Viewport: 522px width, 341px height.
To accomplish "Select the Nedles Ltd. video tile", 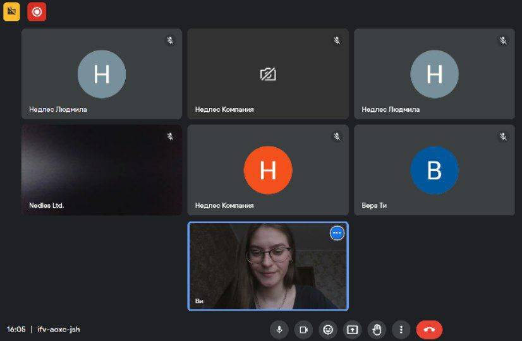I will pyautogui.click(x=101, y=170).
